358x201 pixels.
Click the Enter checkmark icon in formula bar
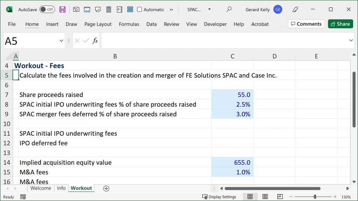tap(86, 41)
